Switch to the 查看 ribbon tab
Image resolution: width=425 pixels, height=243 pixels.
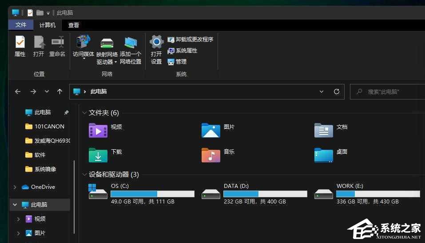[x=74, y=25]
